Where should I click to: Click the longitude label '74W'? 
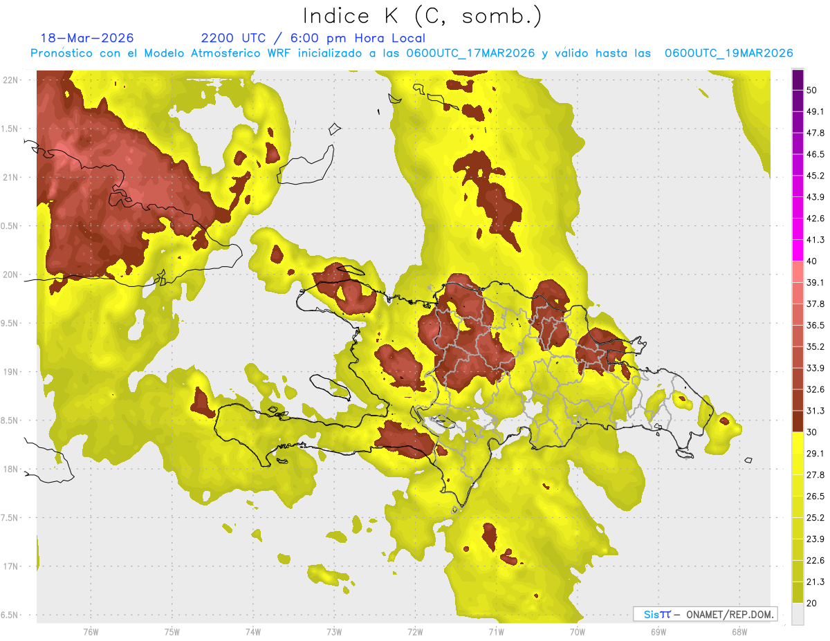click(252, 631)
